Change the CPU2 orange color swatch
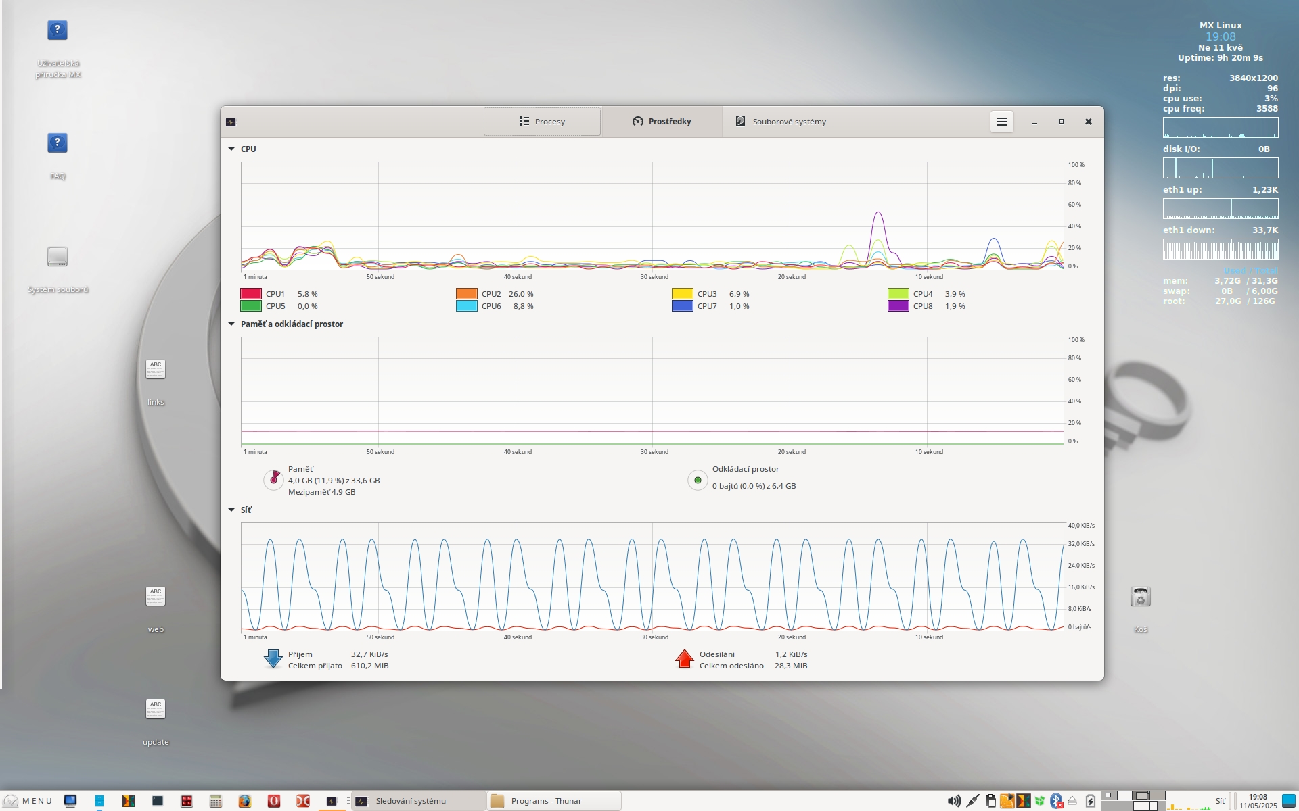Image resolution: width=1299 pixels, height=811 pixels. click(x=466, y=294)
